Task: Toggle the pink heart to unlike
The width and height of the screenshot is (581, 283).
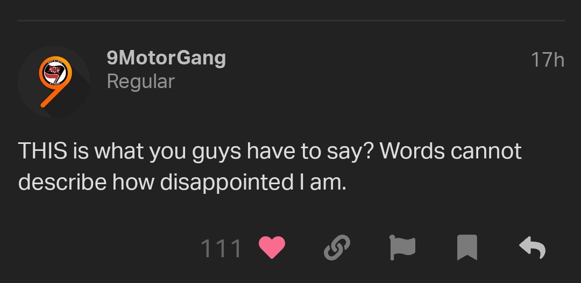Action: (x=272, y=248)
